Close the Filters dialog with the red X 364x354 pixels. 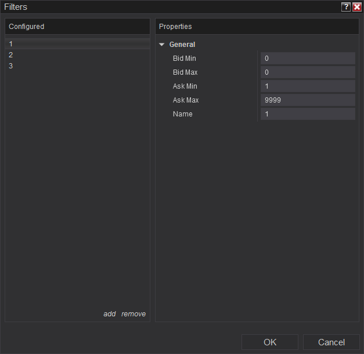point(357,7)
